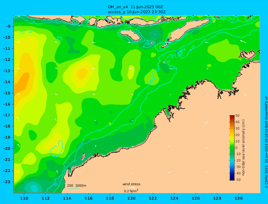Viewport: 268px width, 204px height.
Task: Click the latitude label -20
Action: [7, 148]
